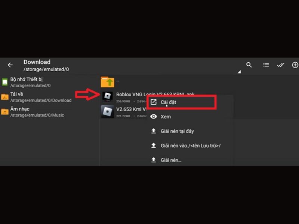
Task: Click the Cài đặt open-external icon
Action: pos(154,102)
